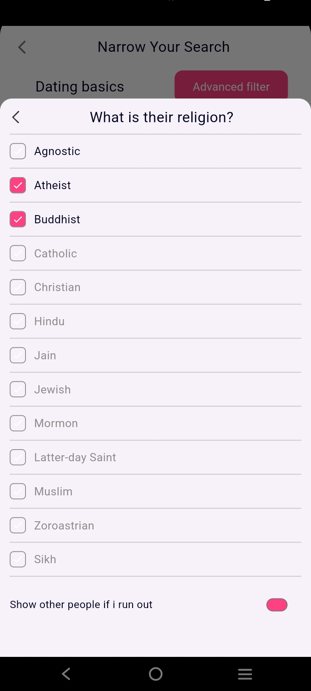Screen dimensions: 311x691
Task: Check the Jain option box
Action: coord(18,355)
